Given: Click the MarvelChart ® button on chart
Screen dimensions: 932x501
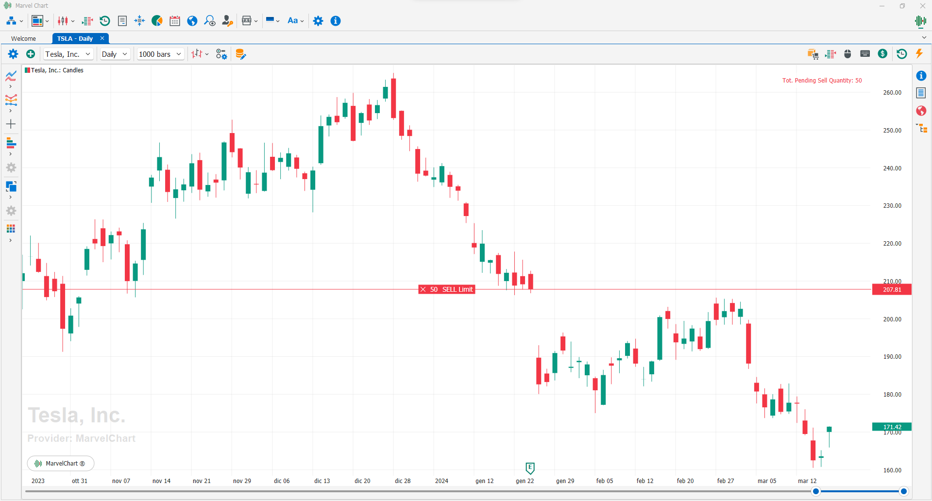Looking at the screenshot, I should tap(61, 464).
